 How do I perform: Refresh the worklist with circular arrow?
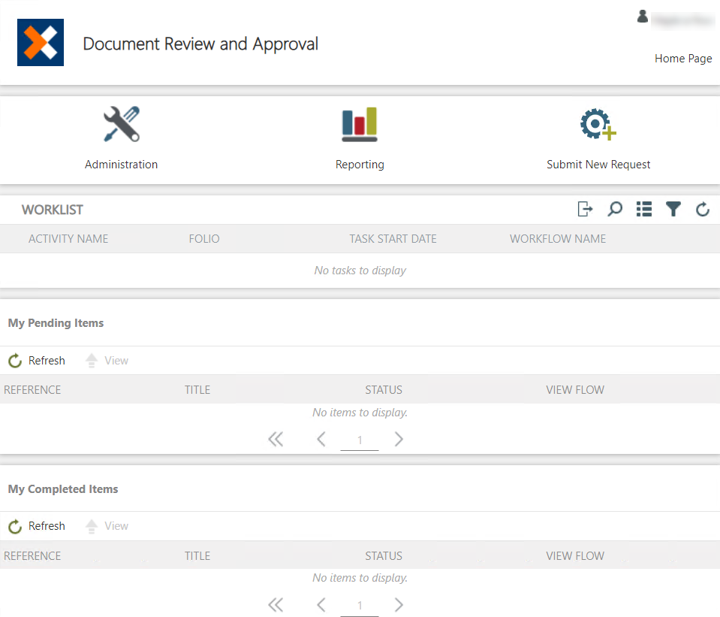[x=703, y=210]
